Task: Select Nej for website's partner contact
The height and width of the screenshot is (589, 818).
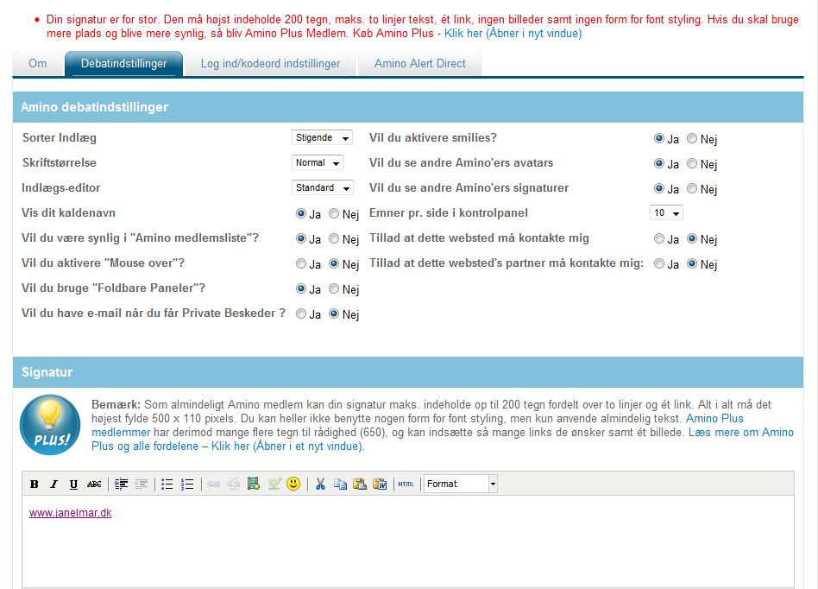Action: pyautogui.click(x=692, y=263)
